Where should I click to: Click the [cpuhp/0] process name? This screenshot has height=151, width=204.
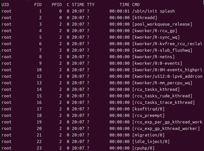click(x=143, y=148)
